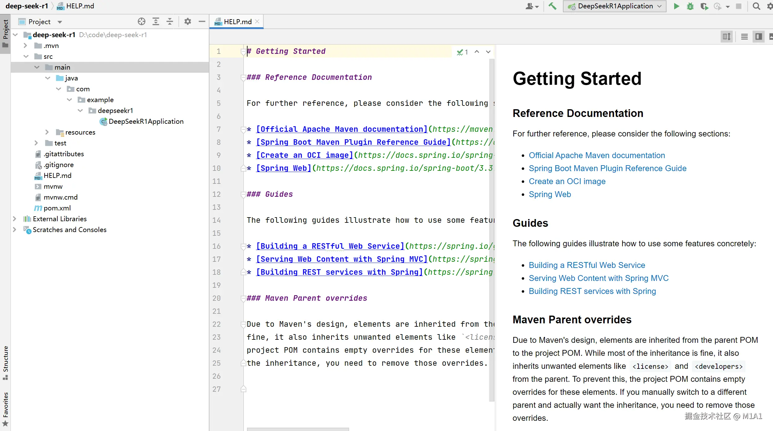Screen dimensions: 773x431
Task: Open the Project panel gear options
Action: click(x=188, y=21)
